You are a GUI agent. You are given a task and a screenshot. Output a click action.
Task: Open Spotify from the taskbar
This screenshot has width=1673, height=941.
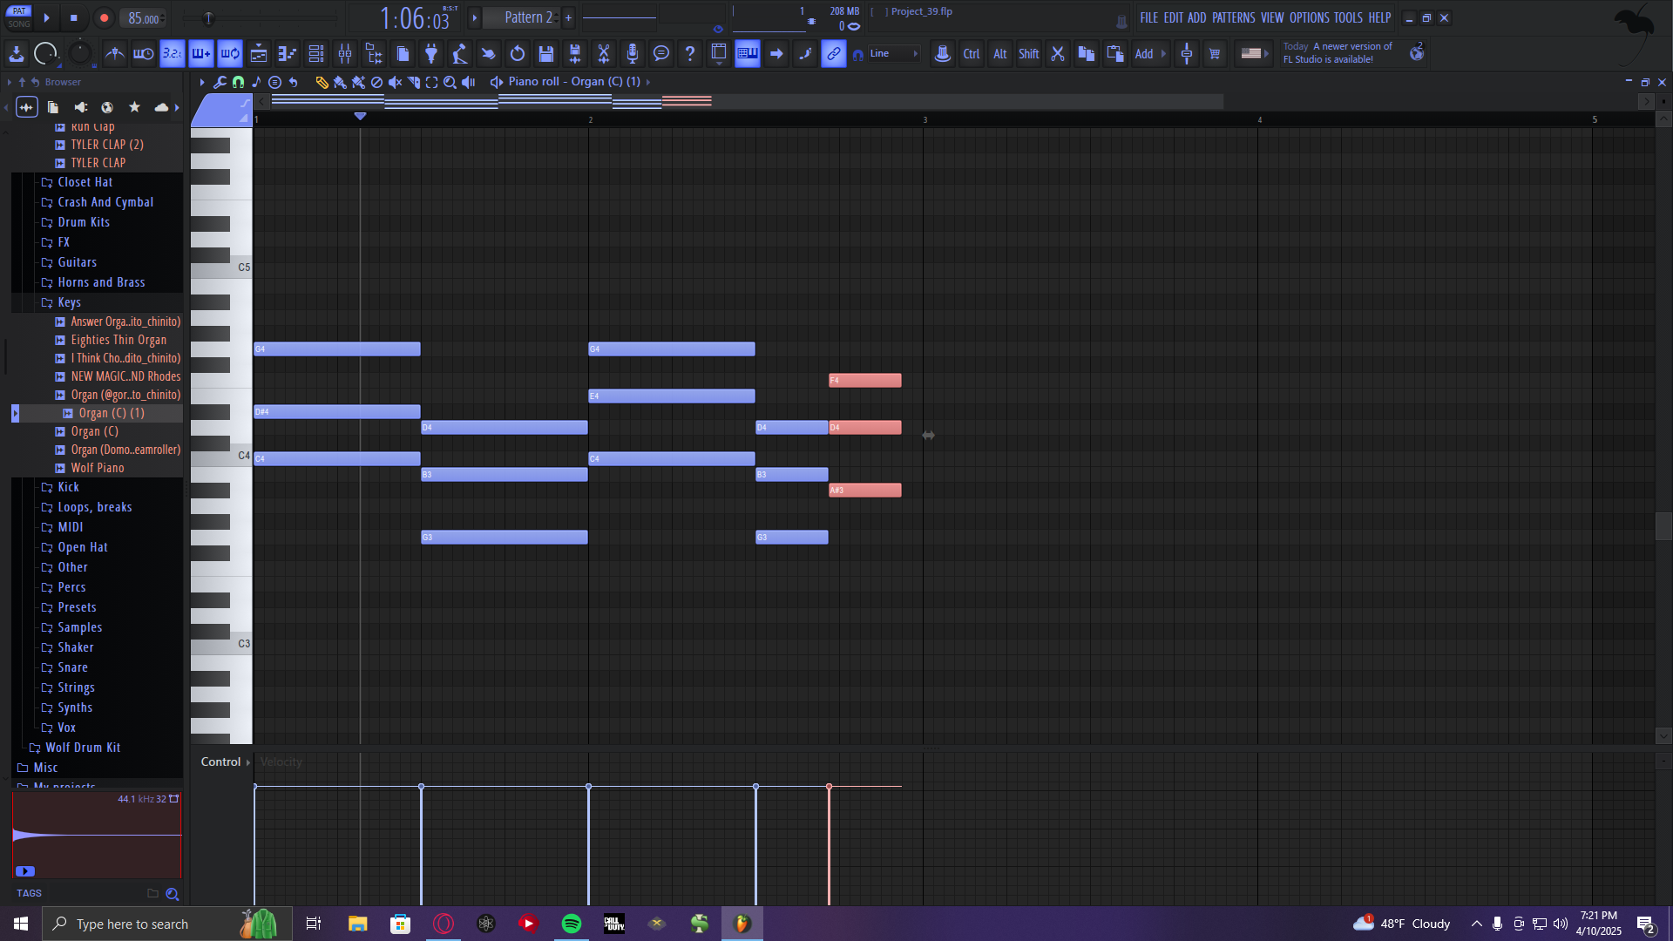pos(572,924)
